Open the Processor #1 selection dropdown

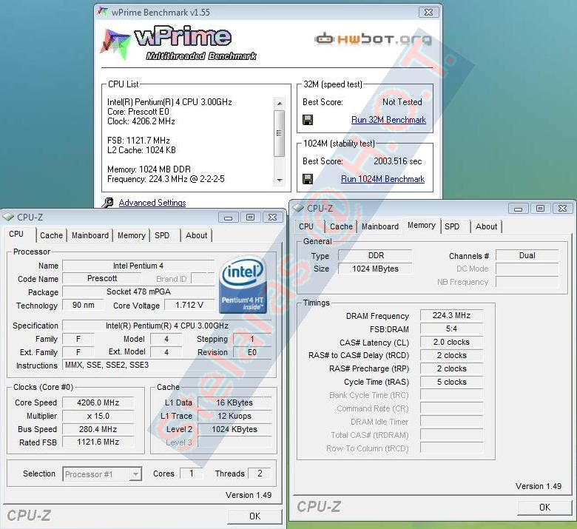pos(135,474)
